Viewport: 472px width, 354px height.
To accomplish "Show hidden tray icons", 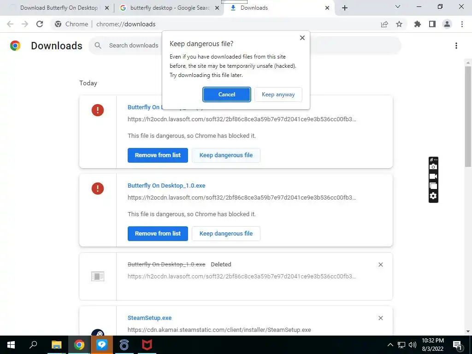I will point(390,345).
